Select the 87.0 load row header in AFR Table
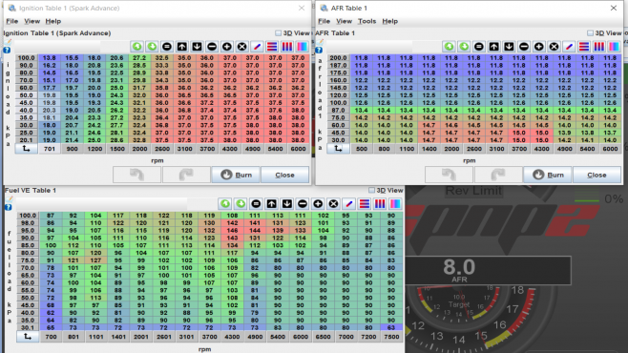This screenshot has height=353, width=628. coord(338,110)
